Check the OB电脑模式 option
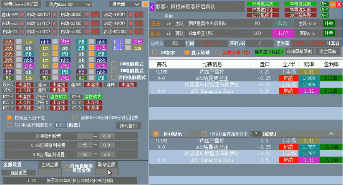 pos(114,64)
